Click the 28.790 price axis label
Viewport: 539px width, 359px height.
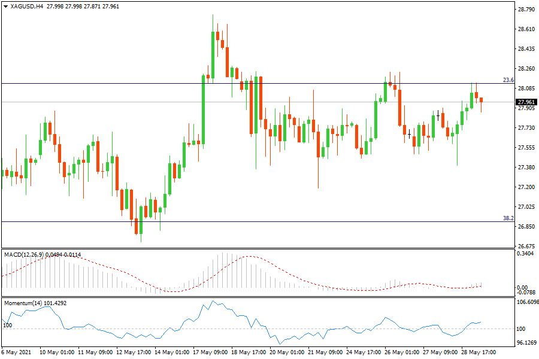[526, 9]
